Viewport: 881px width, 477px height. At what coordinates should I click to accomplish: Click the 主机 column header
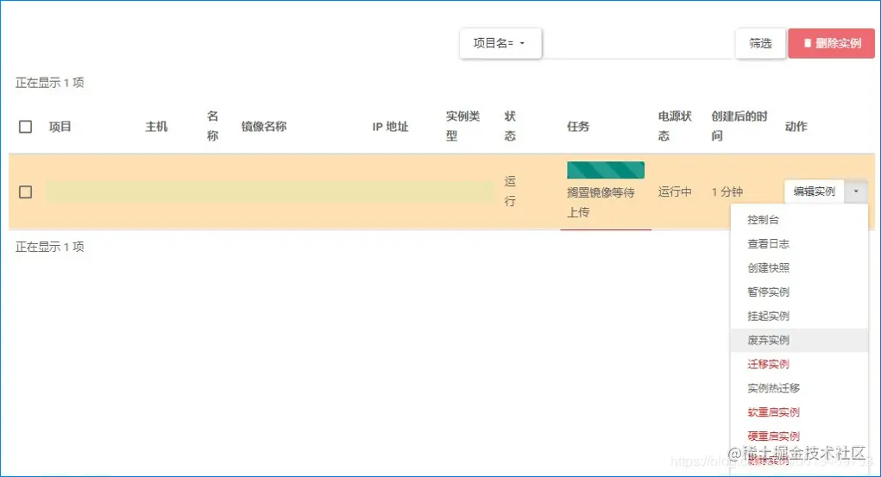coord(157,127)
